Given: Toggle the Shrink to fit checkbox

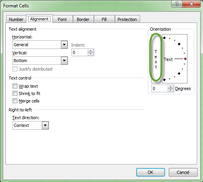Looking at the screenshot, I should (15, 94).
